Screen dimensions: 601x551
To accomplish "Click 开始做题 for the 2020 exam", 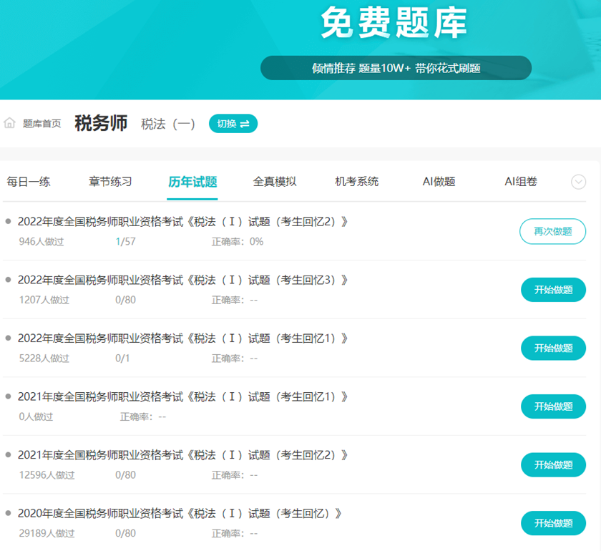I will click(553, 523).
